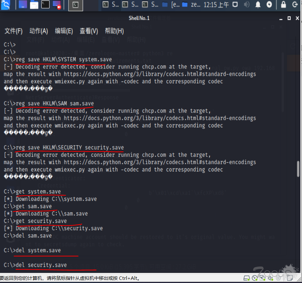Open the 编辑(E) menu
302x283 pixels.
click(x=64, y=31)
